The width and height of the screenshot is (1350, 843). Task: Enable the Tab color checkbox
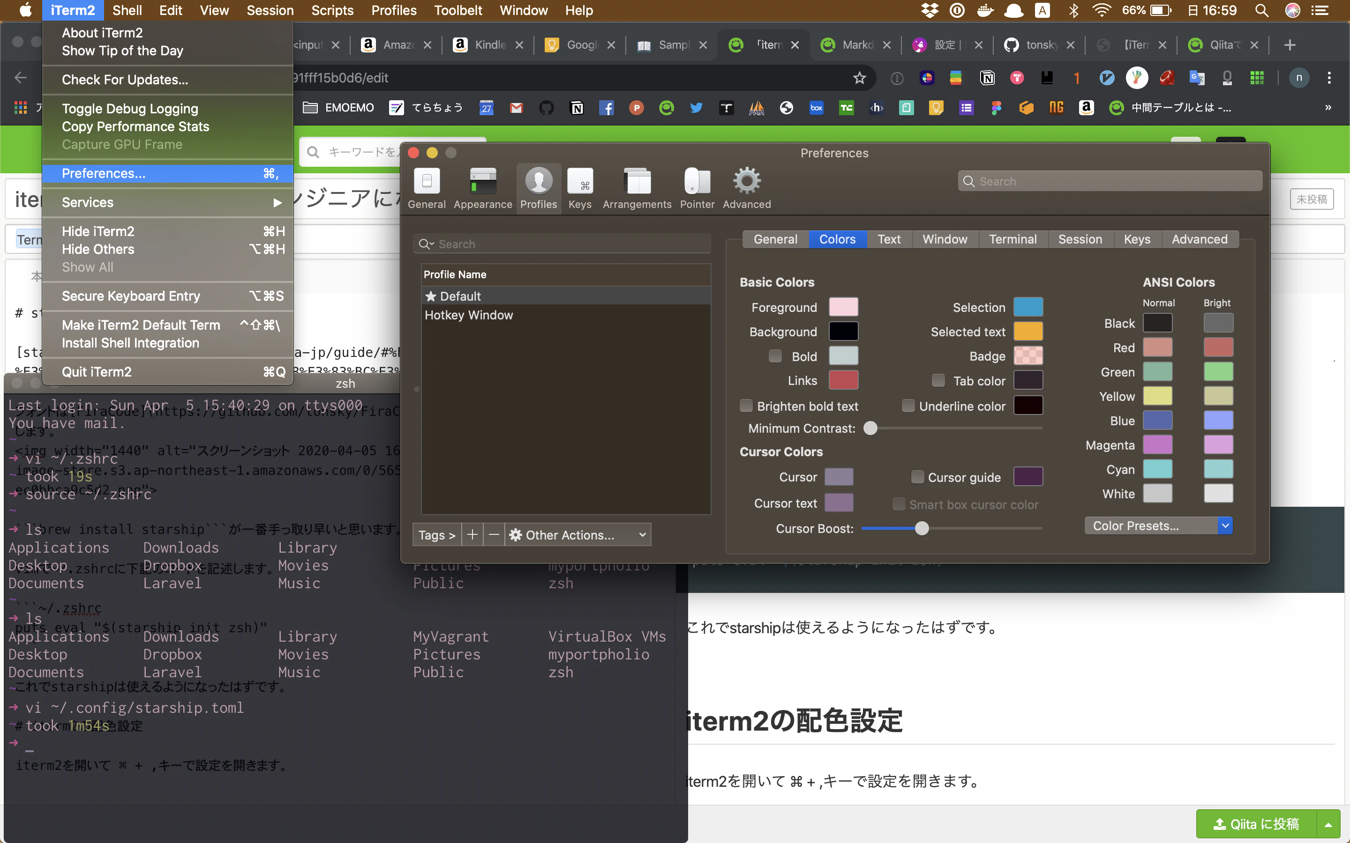(938, 380)
